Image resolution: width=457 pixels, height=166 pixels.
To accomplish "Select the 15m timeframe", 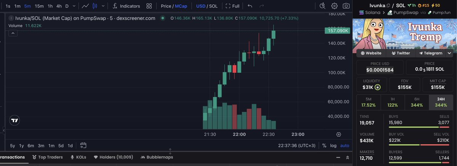I will 39,6.
